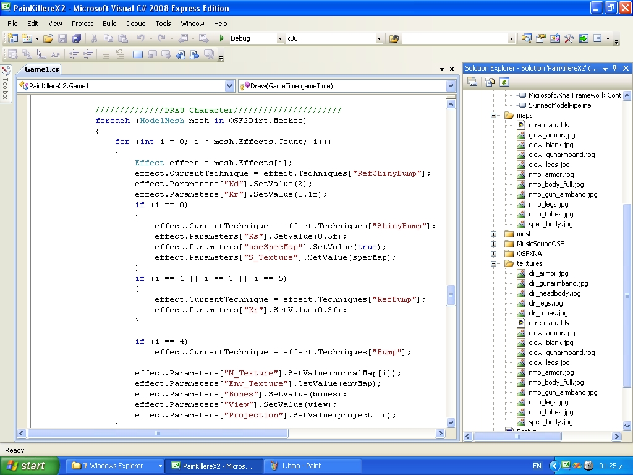Open the Properties Window toolbar icon
Image resolution: width=633 pixels, height=475 pixels.
(x=540, y=38)
